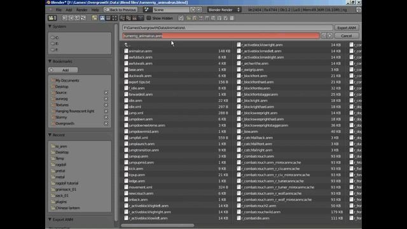The image size is (407, 229).
Task: Go back to previous folder
Action: (65, 18)
